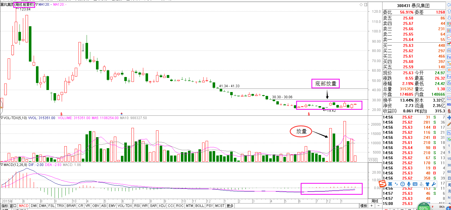Toggle Sogou punctuation mode icon
The width and height of the screenshot is (451, 210).
(x=397, y=184)
